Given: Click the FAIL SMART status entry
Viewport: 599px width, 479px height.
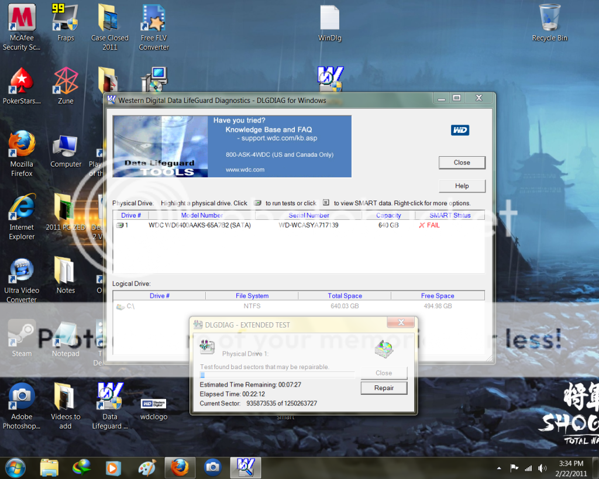Looking at the screenshot, I should (429, 225).
